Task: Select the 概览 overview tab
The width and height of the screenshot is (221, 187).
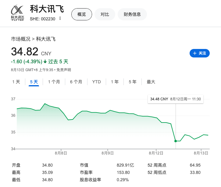Action: point(82,14)
